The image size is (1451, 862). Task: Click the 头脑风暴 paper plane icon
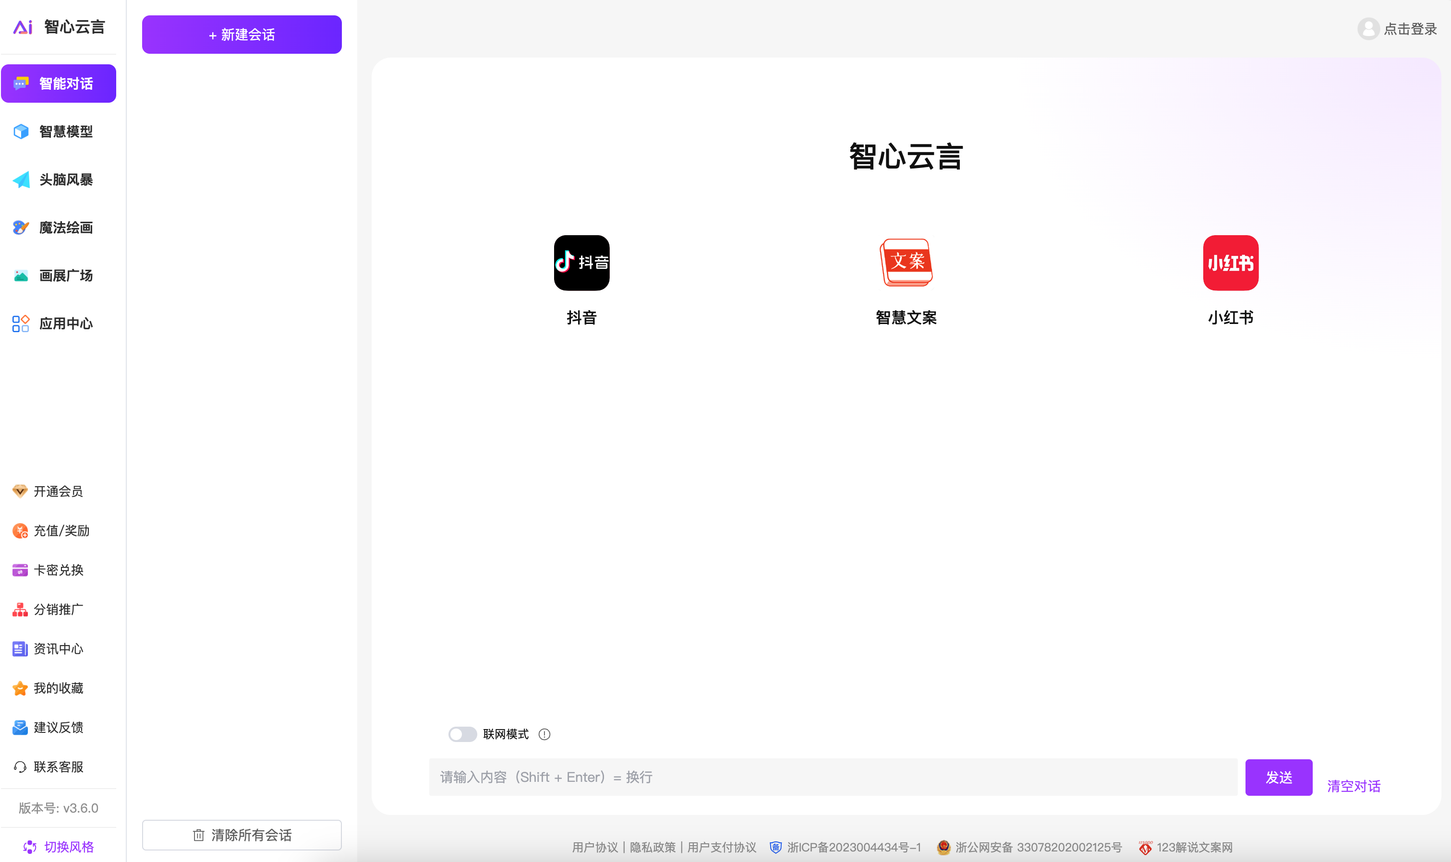(x=21, y=180)
